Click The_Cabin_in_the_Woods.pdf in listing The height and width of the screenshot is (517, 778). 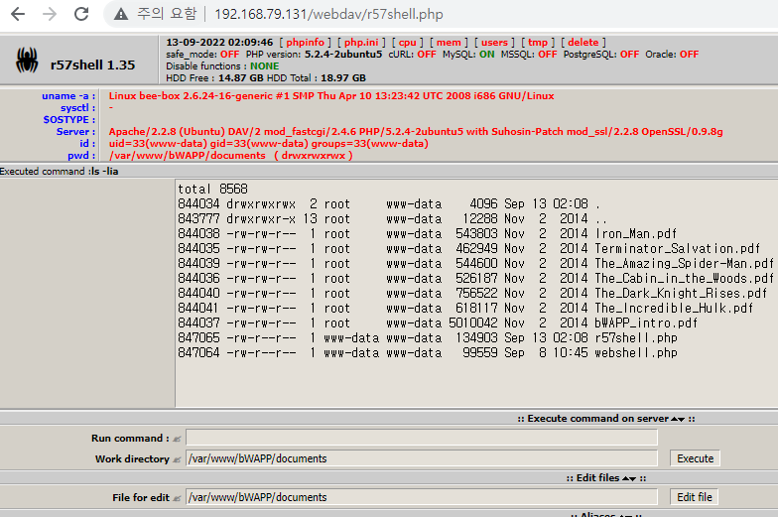(685, 278)
